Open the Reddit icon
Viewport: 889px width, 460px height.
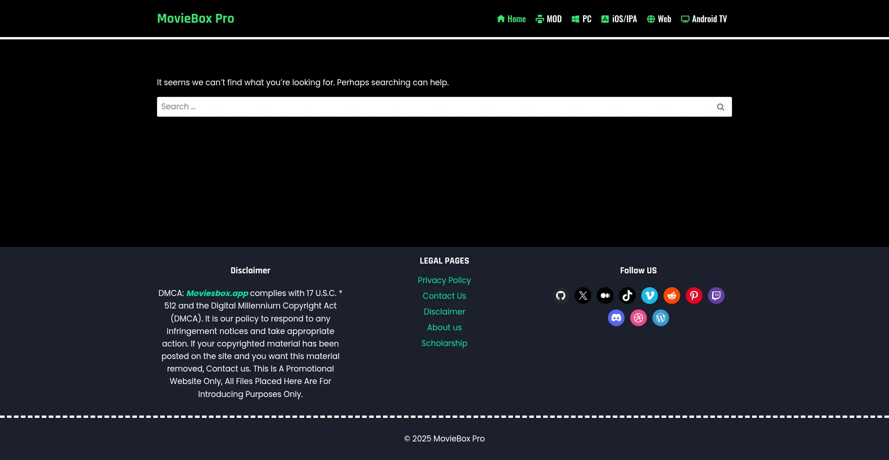click(671, 296)
